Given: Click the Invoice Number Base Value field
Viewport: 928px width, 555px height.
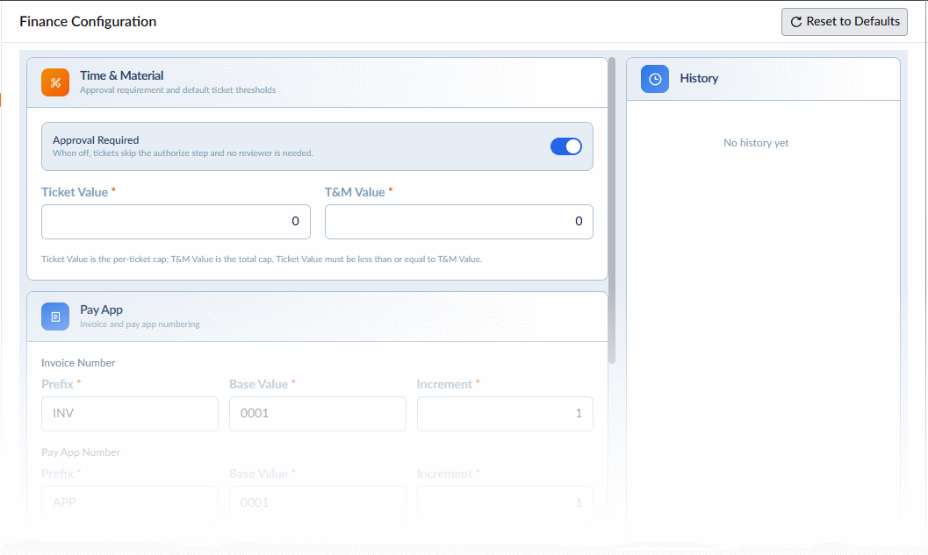Looking at the screenshot, I should click(317, 414).
